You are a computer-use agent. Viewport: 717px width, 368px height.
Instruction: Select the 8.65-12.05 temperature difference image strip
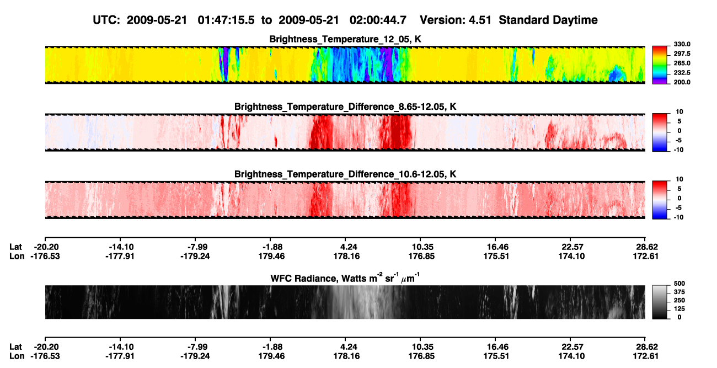[x=345, y=132]
